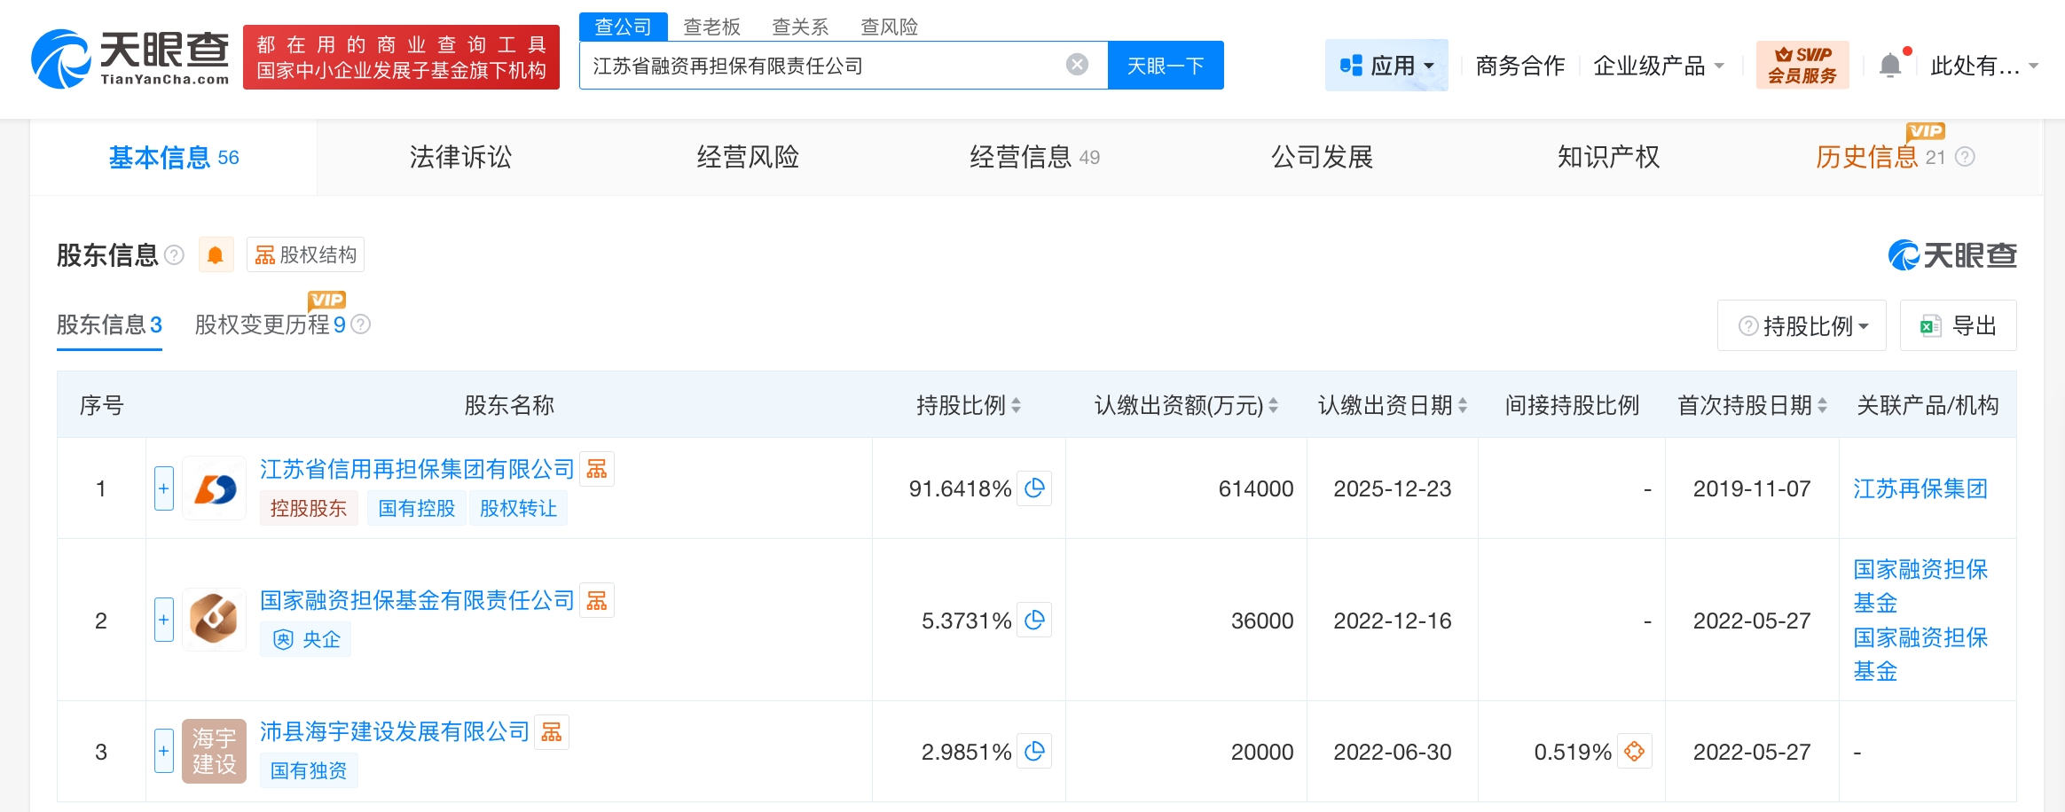Open 商务合作 link in header

click(1520, 66)
